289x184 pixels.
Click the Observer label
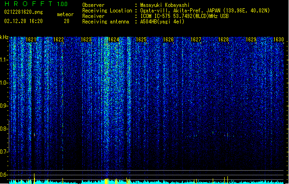tap(93, 5)
